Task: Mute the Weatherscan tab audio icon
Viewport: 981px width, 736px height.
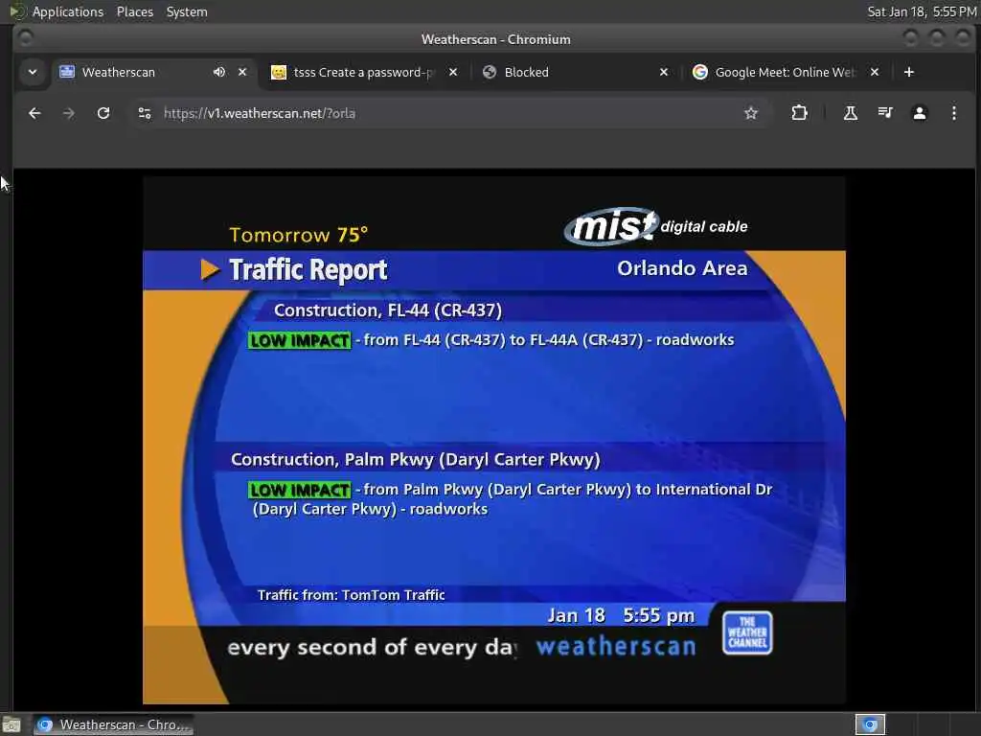Action: pyautogui.click(x=219, y=72)
